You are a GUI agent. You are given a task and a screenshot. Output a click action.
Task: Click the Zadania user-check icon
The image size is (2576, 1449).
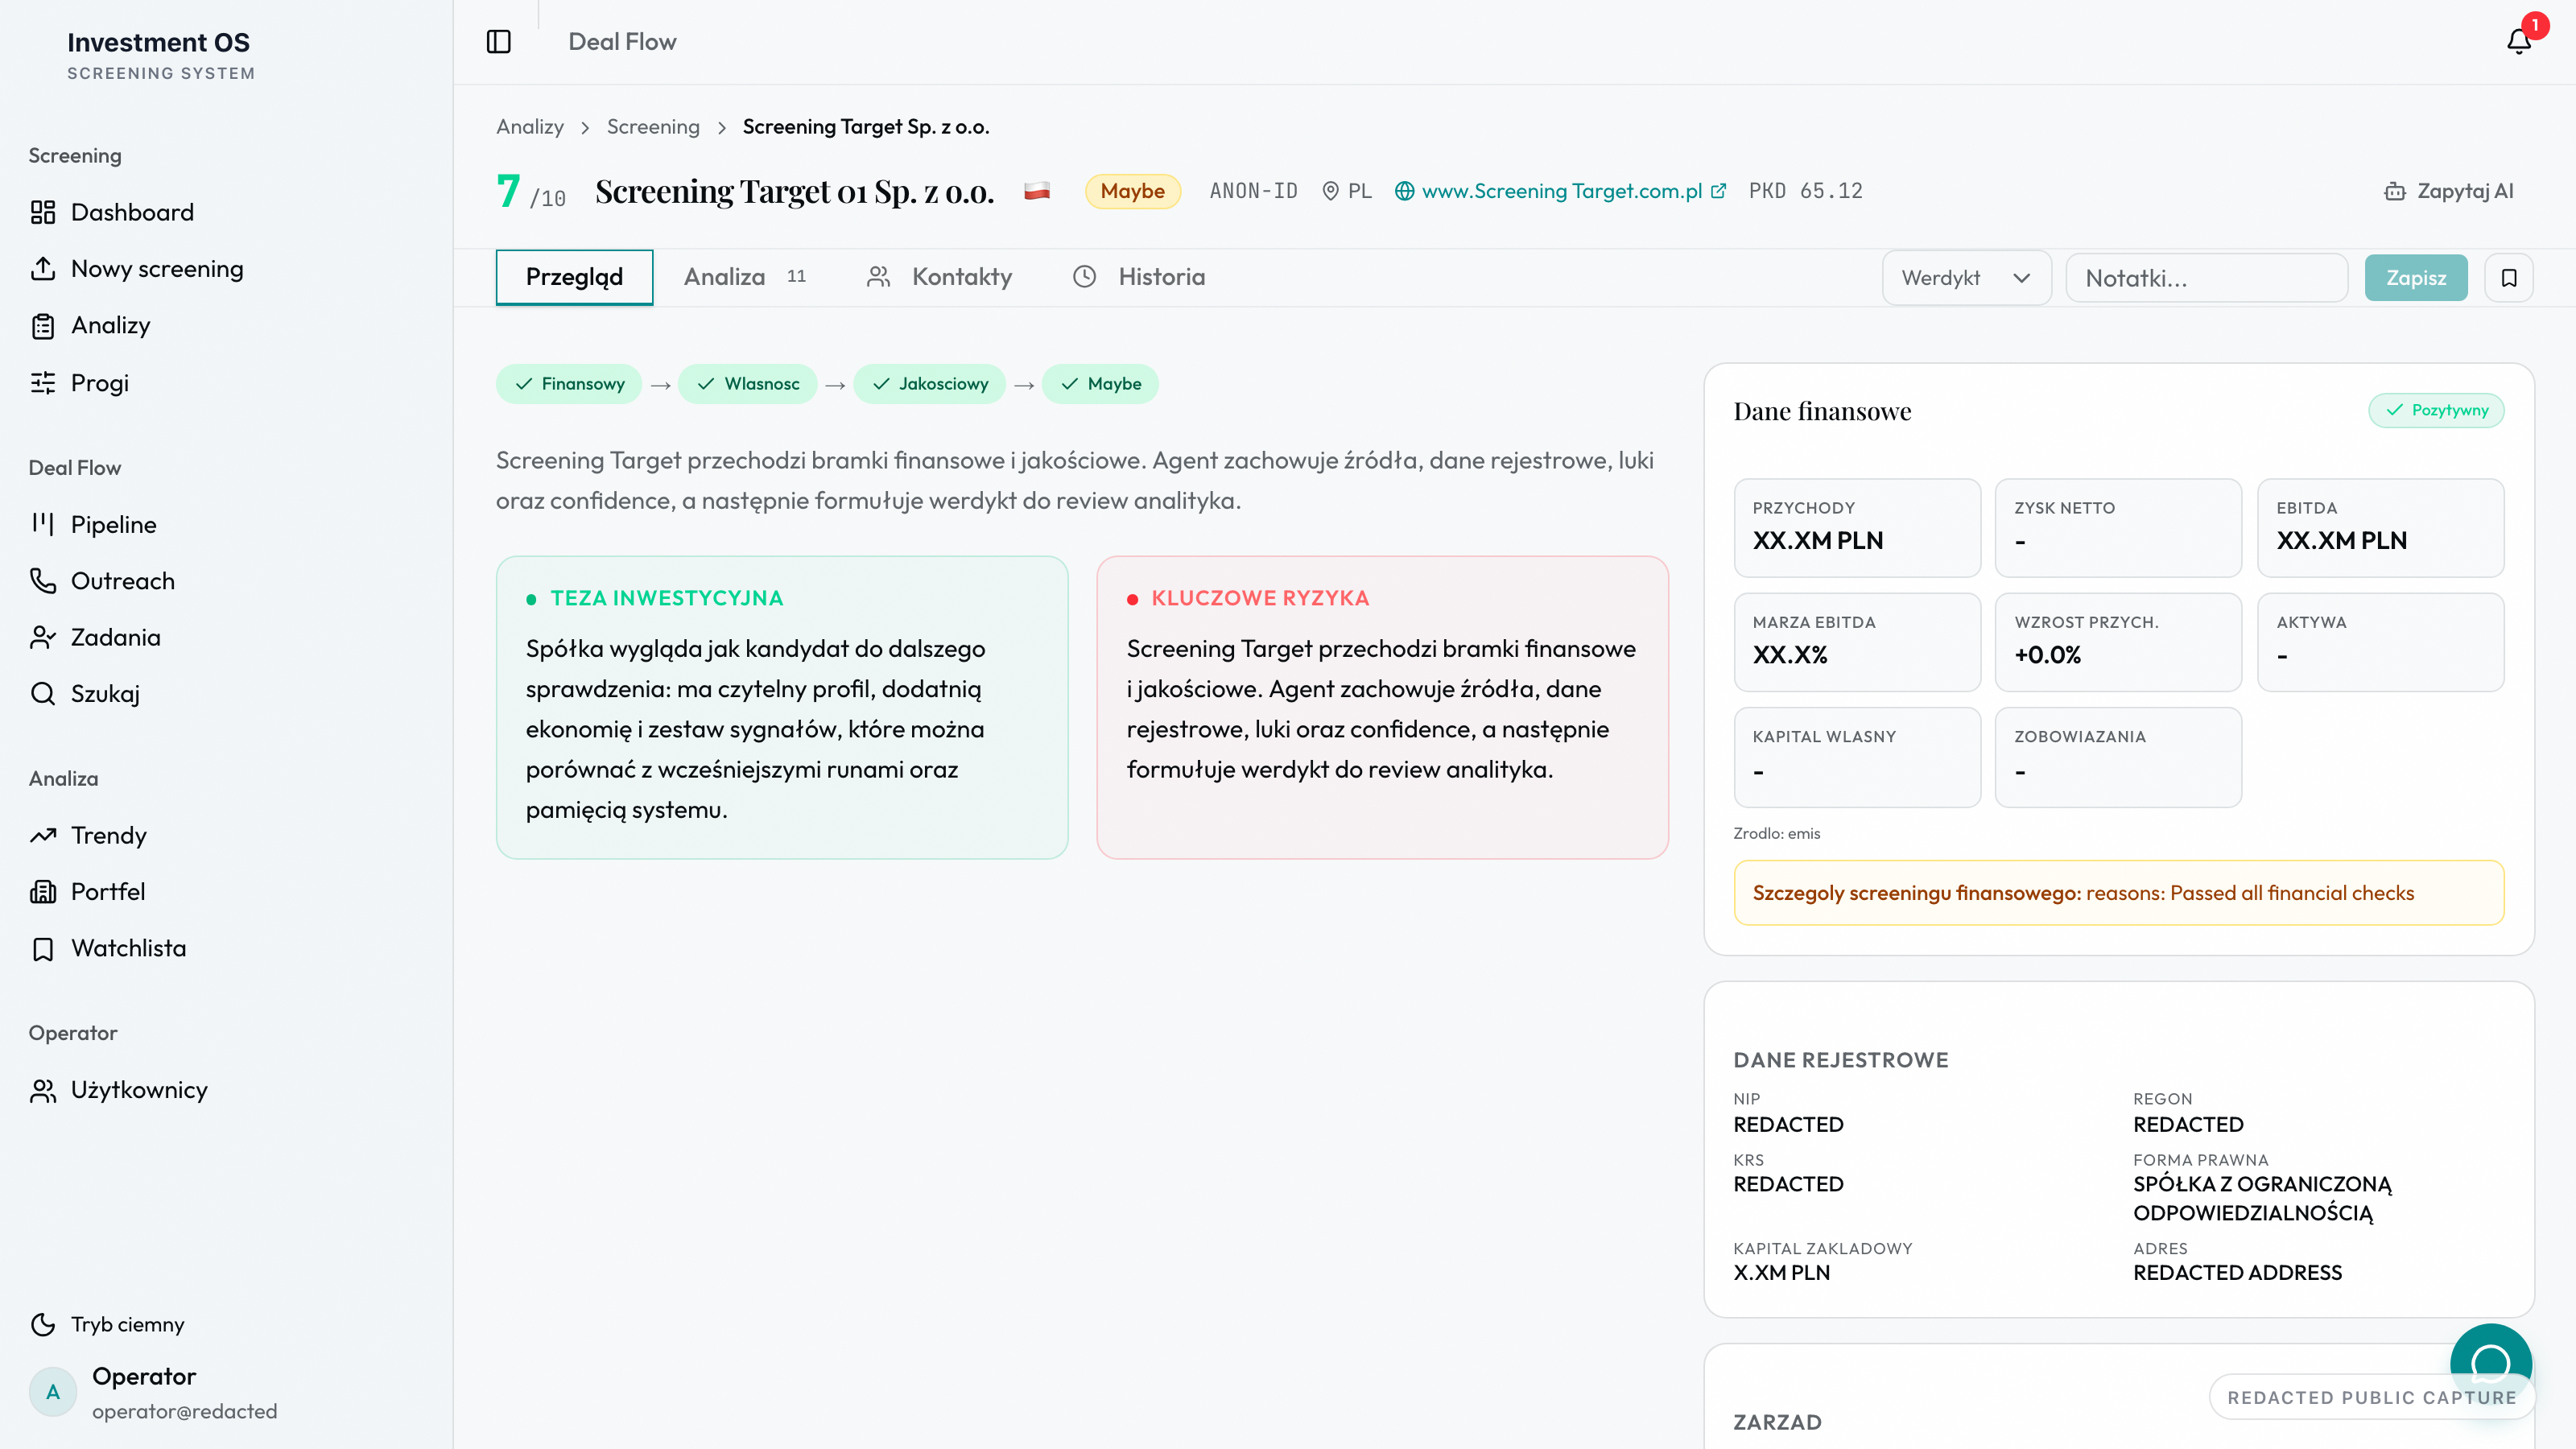42,637
